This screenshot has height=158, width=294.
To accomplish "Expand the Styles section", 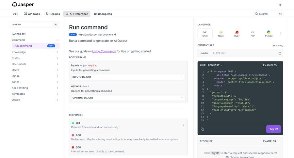I will point(57,58).
